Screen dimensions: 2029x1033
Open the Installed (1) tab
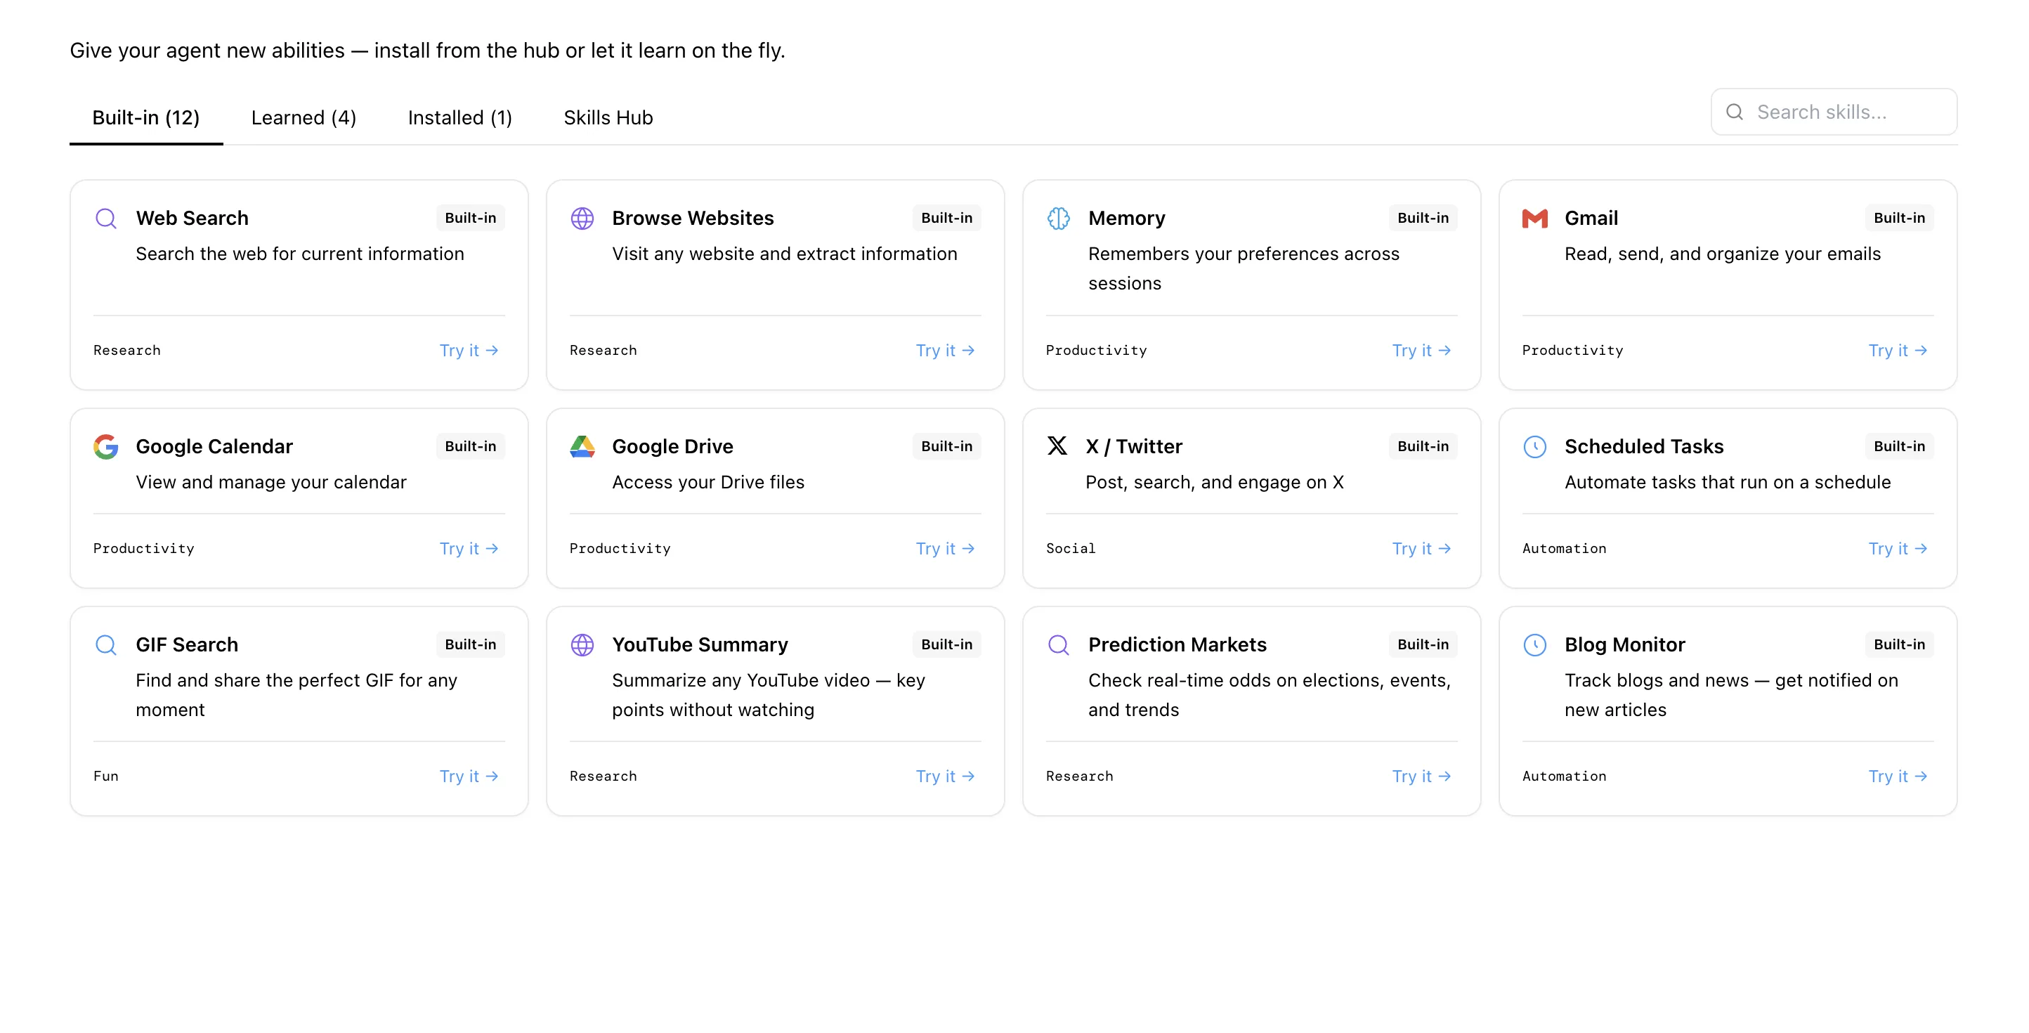pyautogui.click(x=459, y=117)
